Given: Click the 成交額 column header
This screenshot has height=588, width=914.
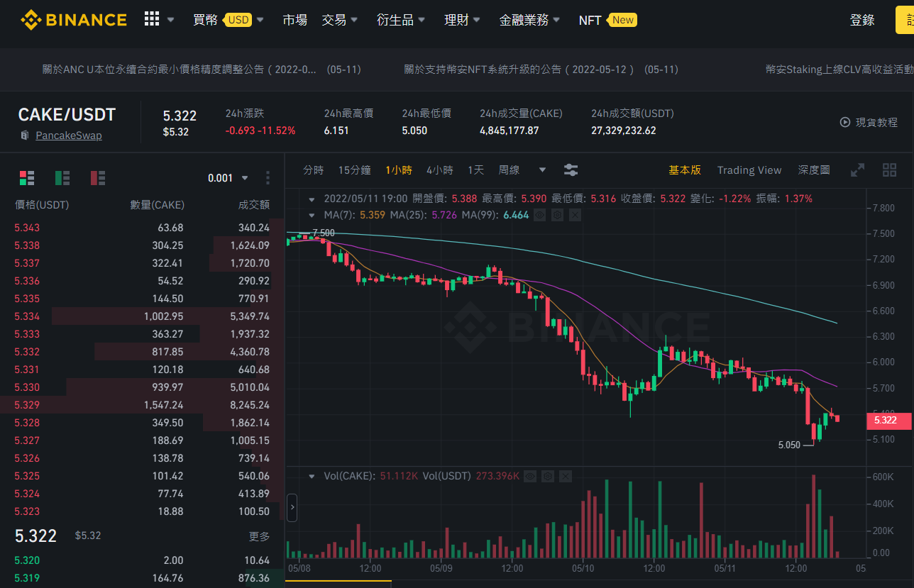Looking at the screenshot, I should pyautogui.click(x=254, y=205).
